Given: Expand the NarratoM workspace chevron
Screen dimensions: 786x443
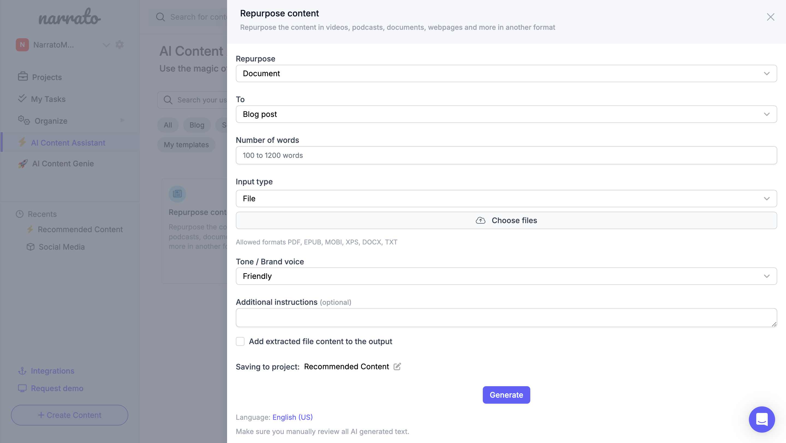Looking at the screenshot, I should coord(106,45).
